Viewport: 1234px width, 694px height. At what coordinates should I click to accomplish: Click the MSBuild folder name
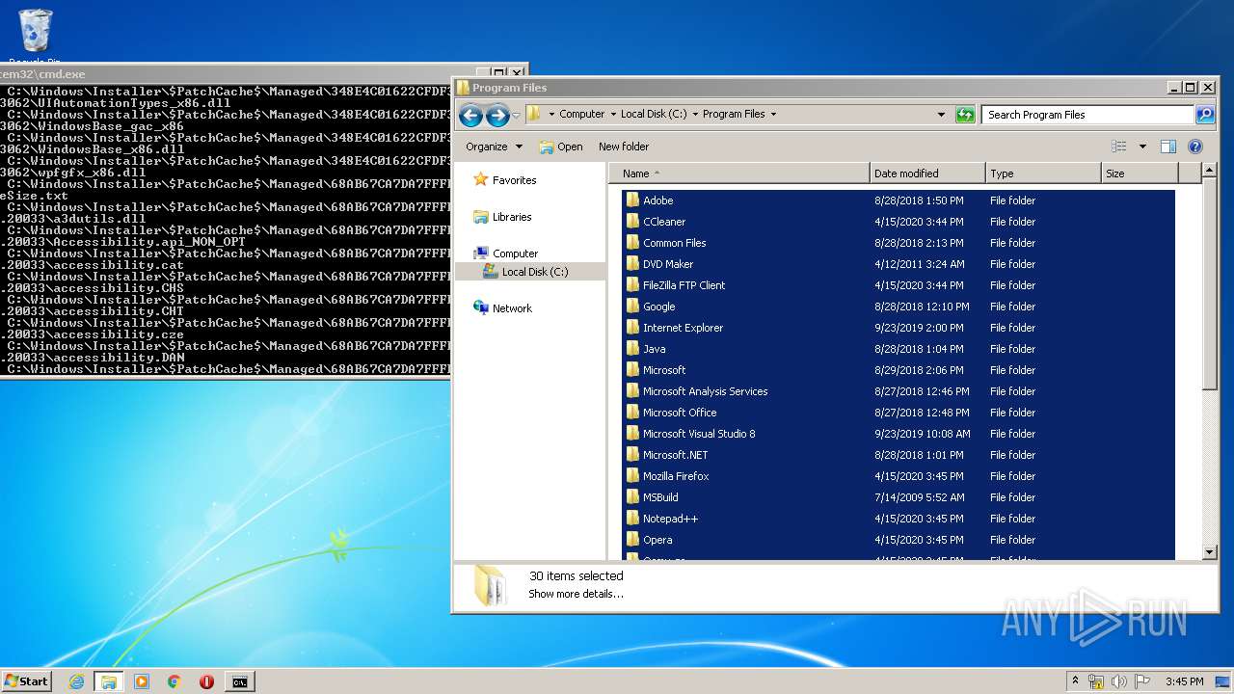(660, 497)
